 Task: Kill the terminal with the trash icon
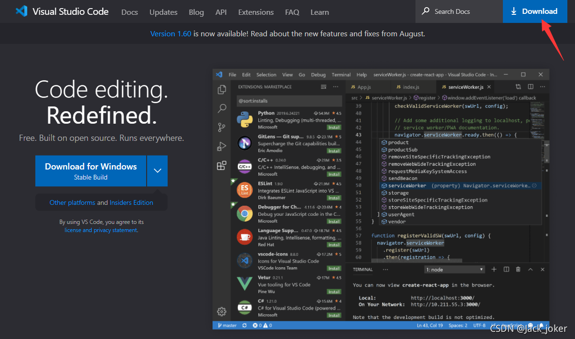coord(518,269)
